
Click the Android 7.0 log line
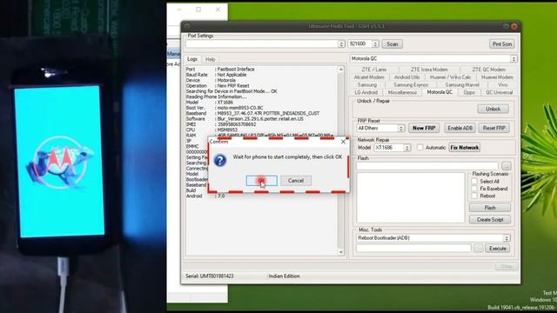(x=205, y=196)
